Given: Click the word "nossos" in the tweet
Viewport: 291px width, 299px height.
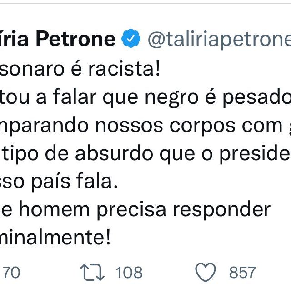Looking at the screenshot, I should pyautogui.click(x=129, y=126).
